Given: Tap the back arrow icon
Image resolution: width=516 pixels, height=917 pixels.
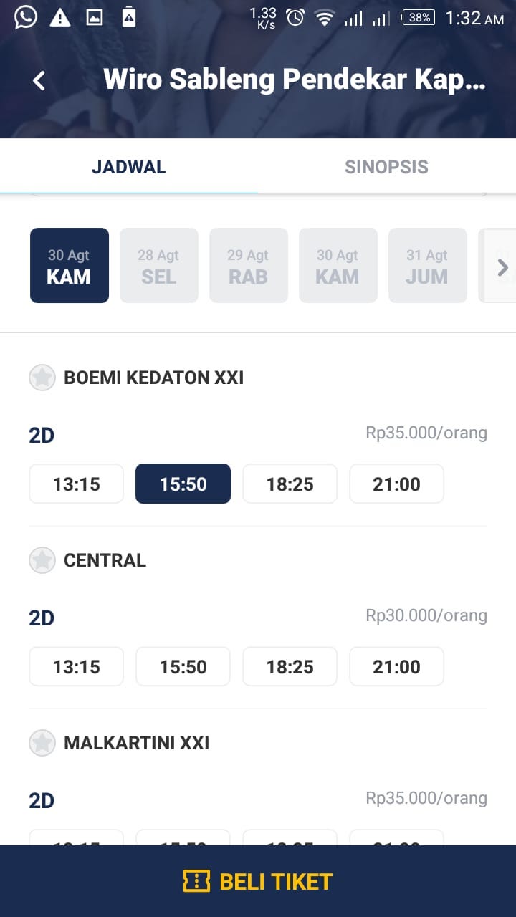Looking at the screenshot, I should tap(39, 80).
